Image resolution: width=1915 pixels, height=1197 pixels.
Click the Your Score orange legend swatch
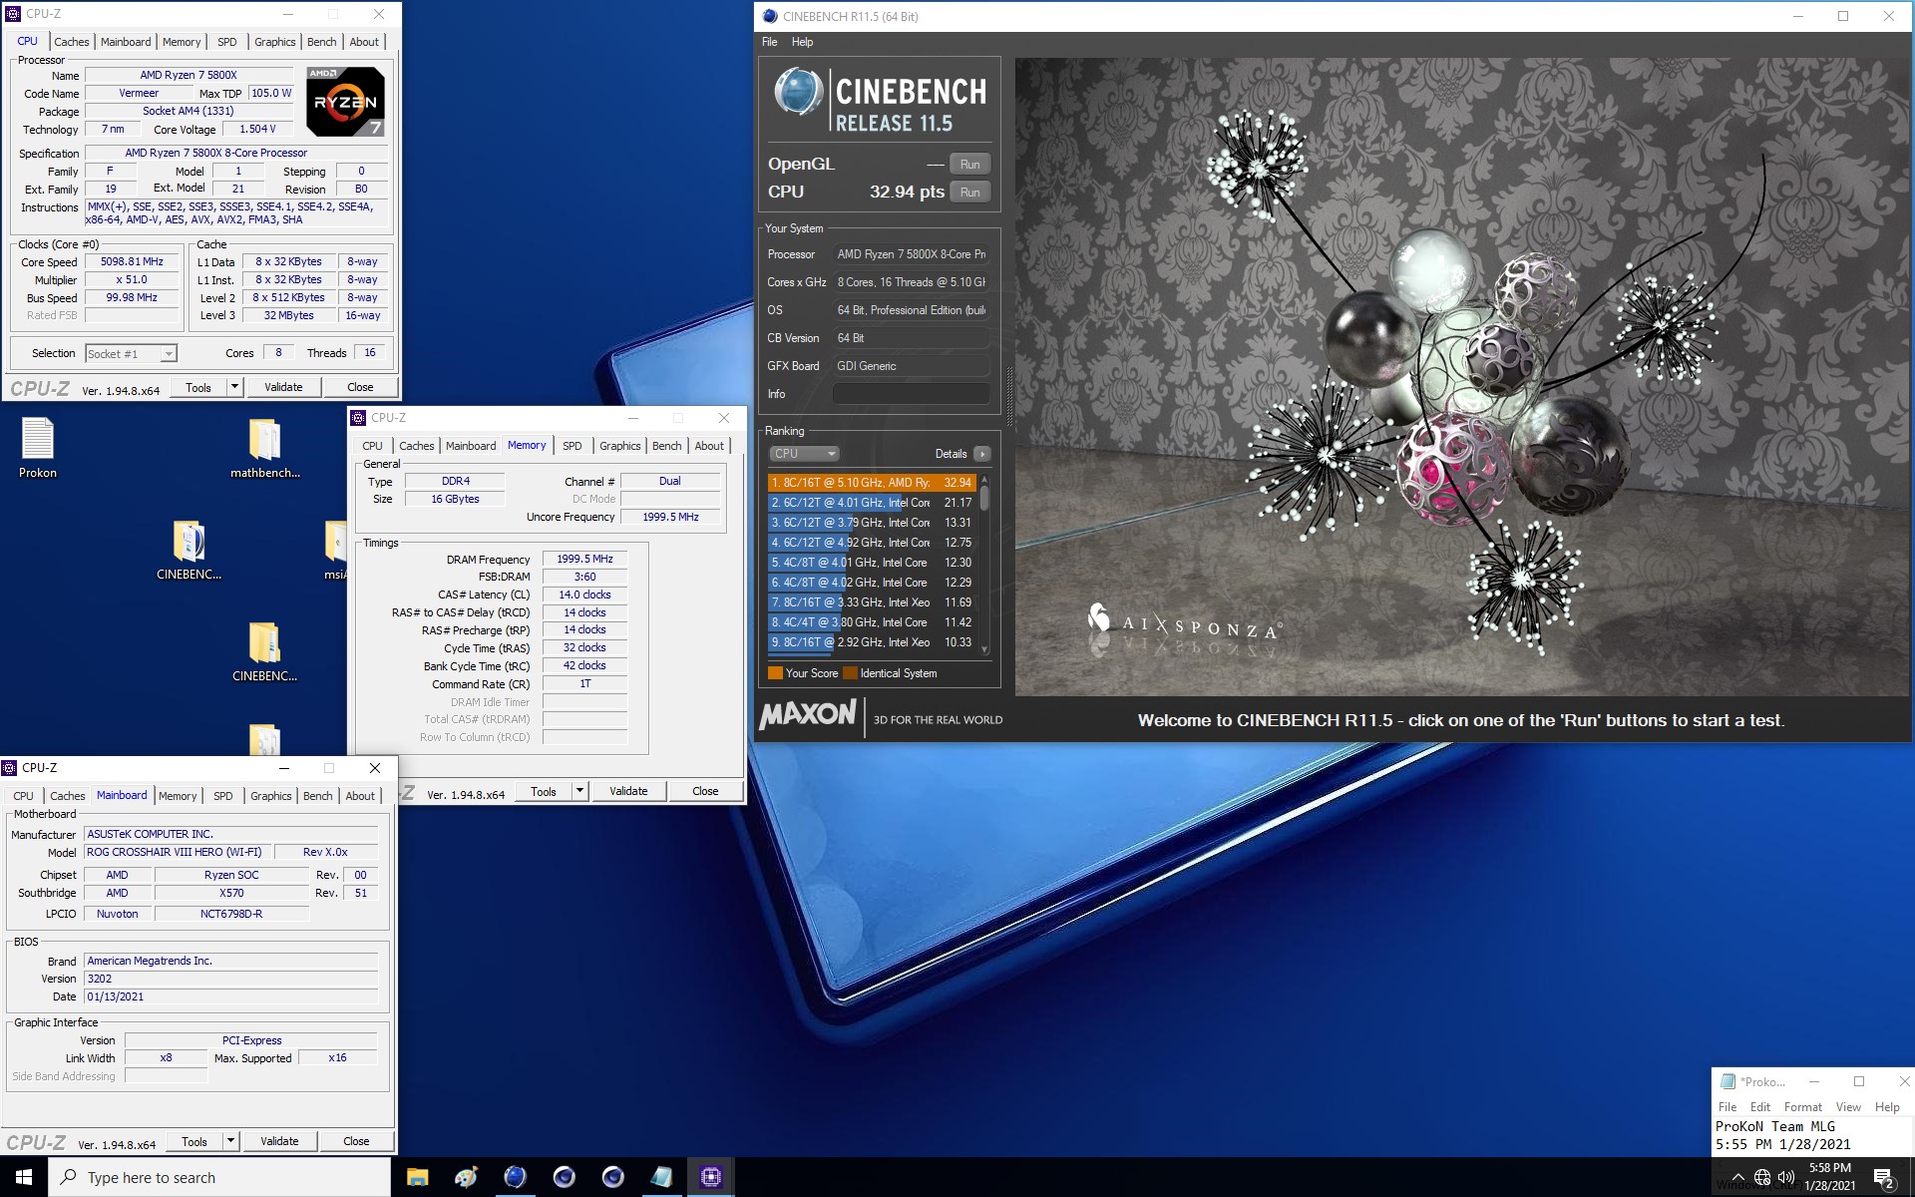[775, 673]
